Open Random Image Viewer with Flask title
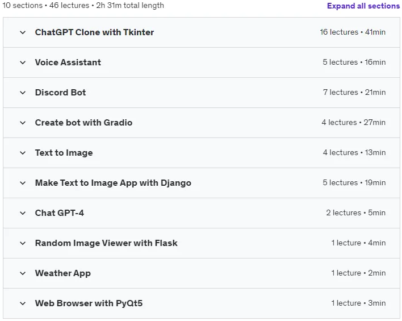This screenshot has height=321, width=402. [106, 243]
